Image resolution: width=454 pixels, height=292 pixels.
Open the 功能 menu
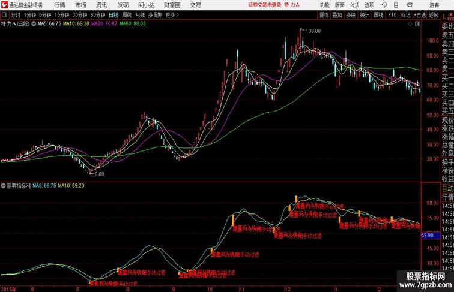pos(324,5)
